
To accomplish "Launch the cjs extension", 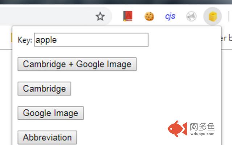I will (170, 16).
